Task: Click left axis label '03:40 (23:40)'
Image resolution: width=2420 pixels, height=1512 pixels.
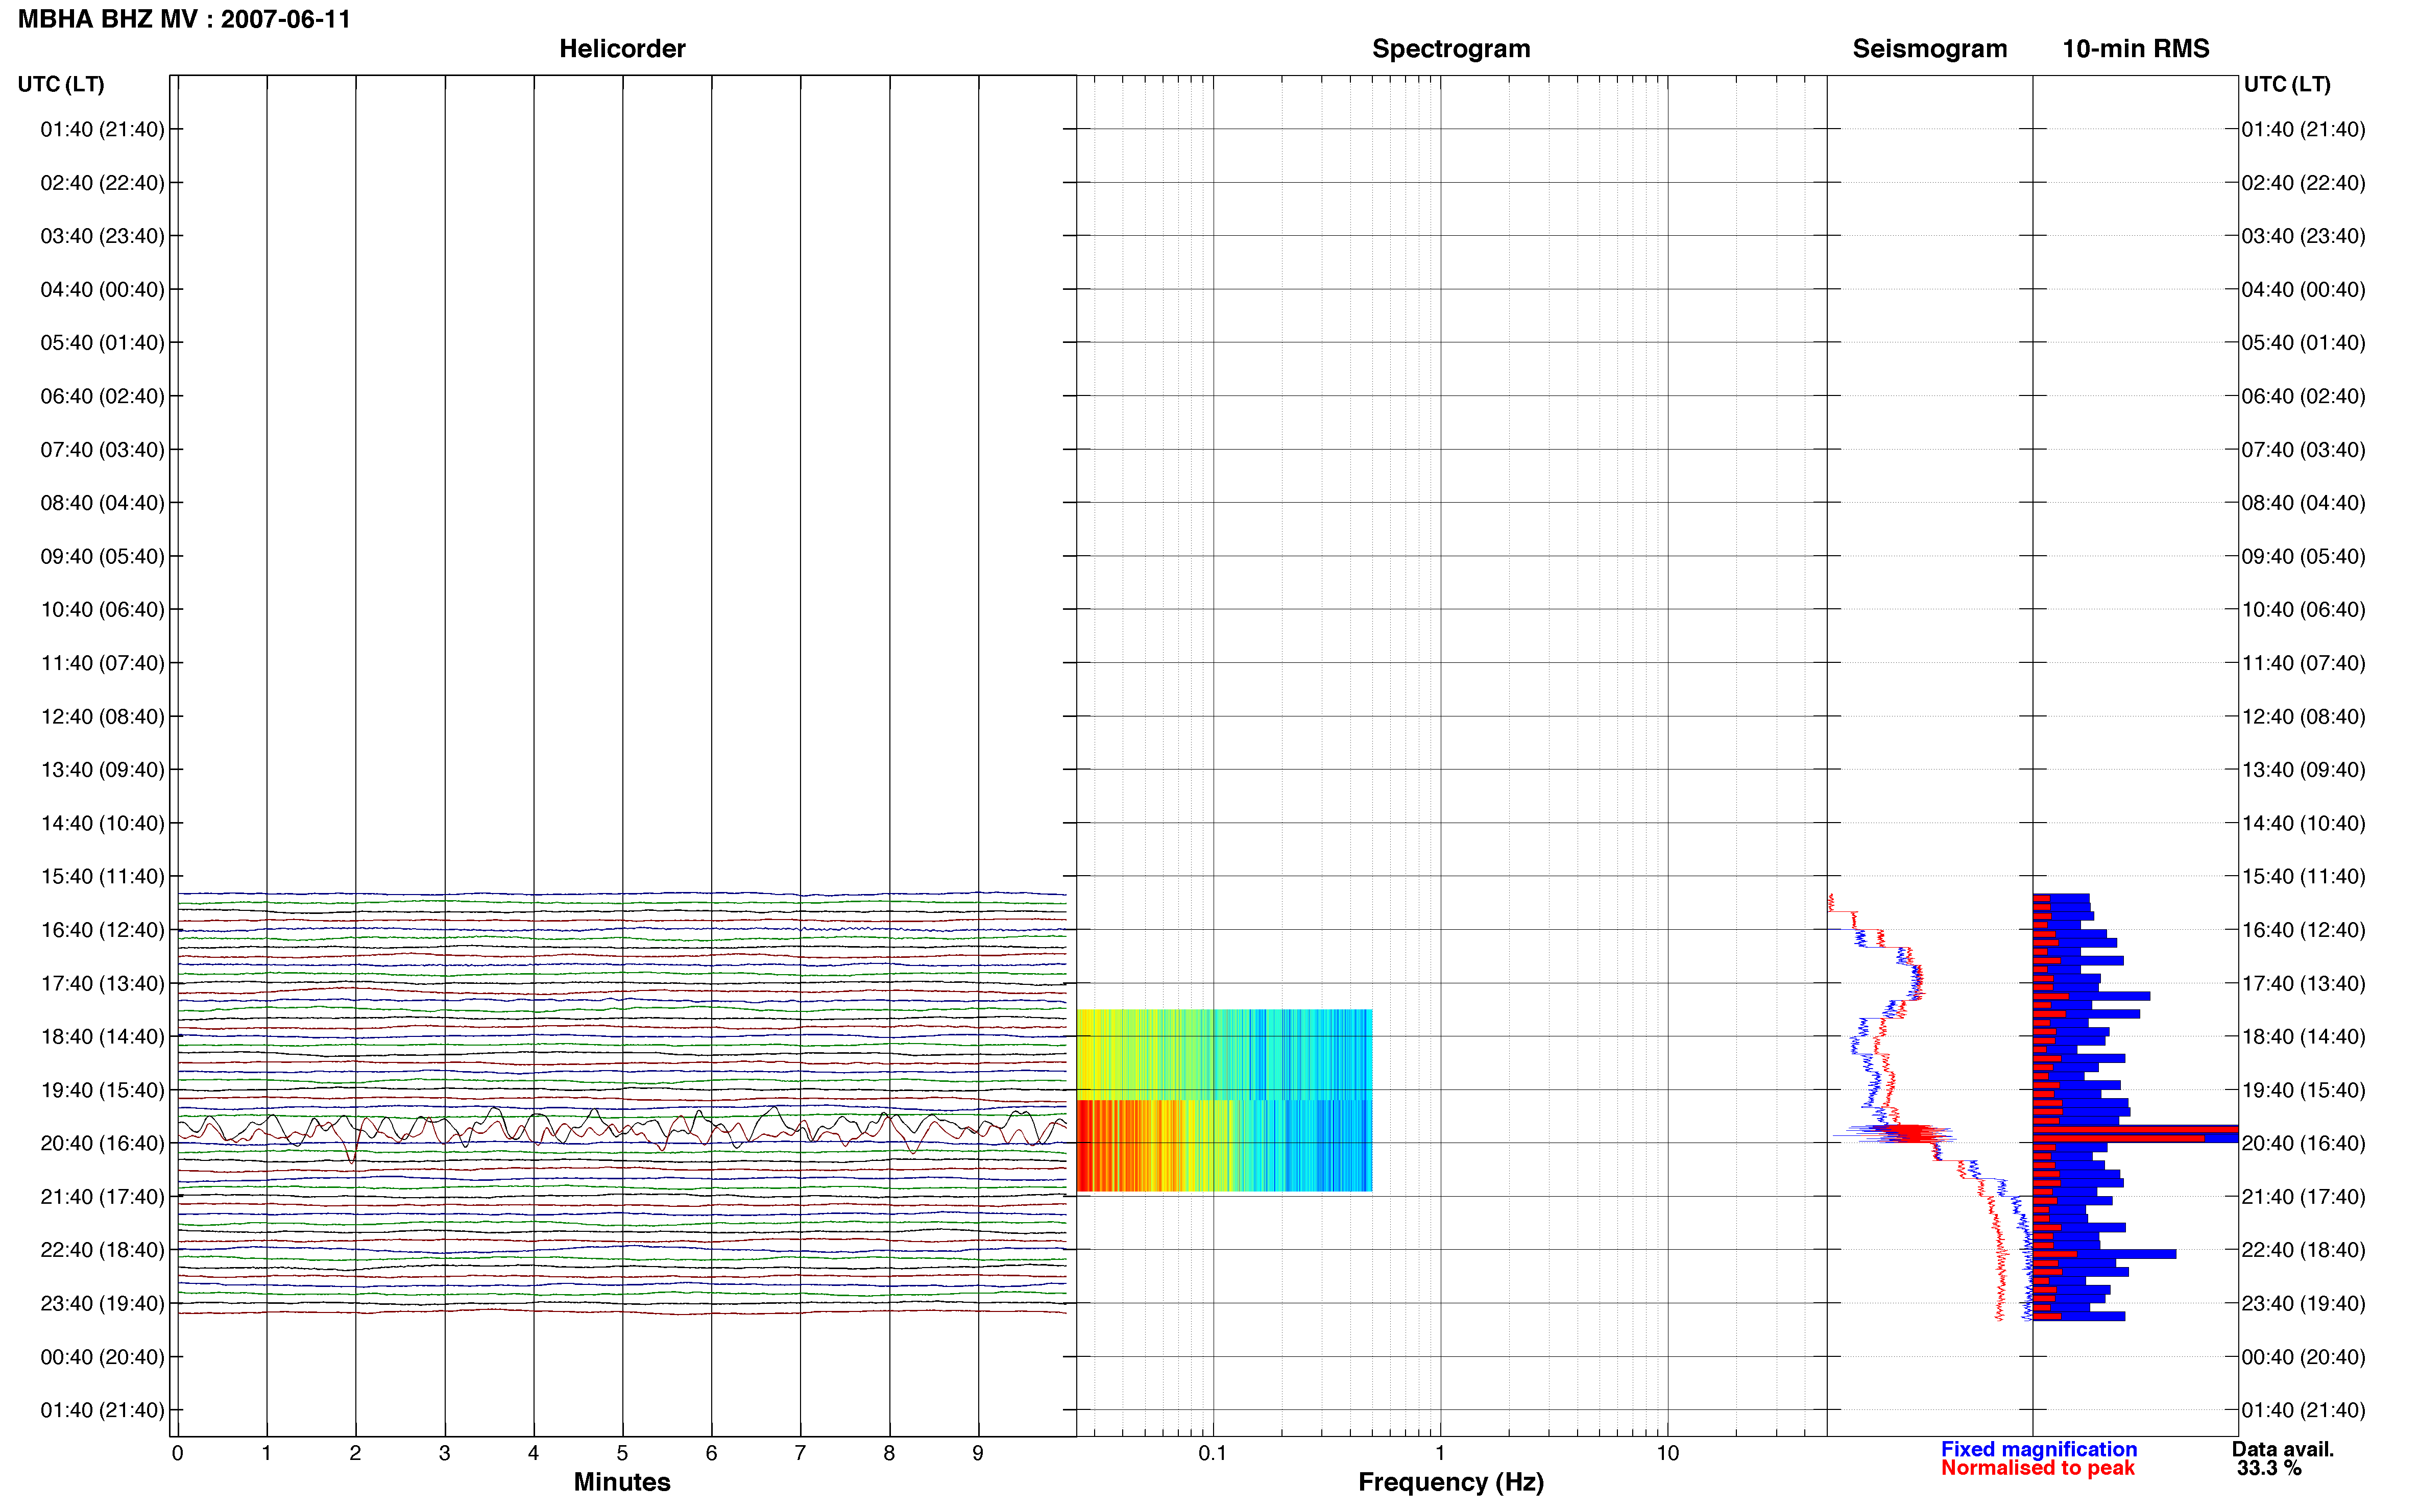Action: click(102, 236)
